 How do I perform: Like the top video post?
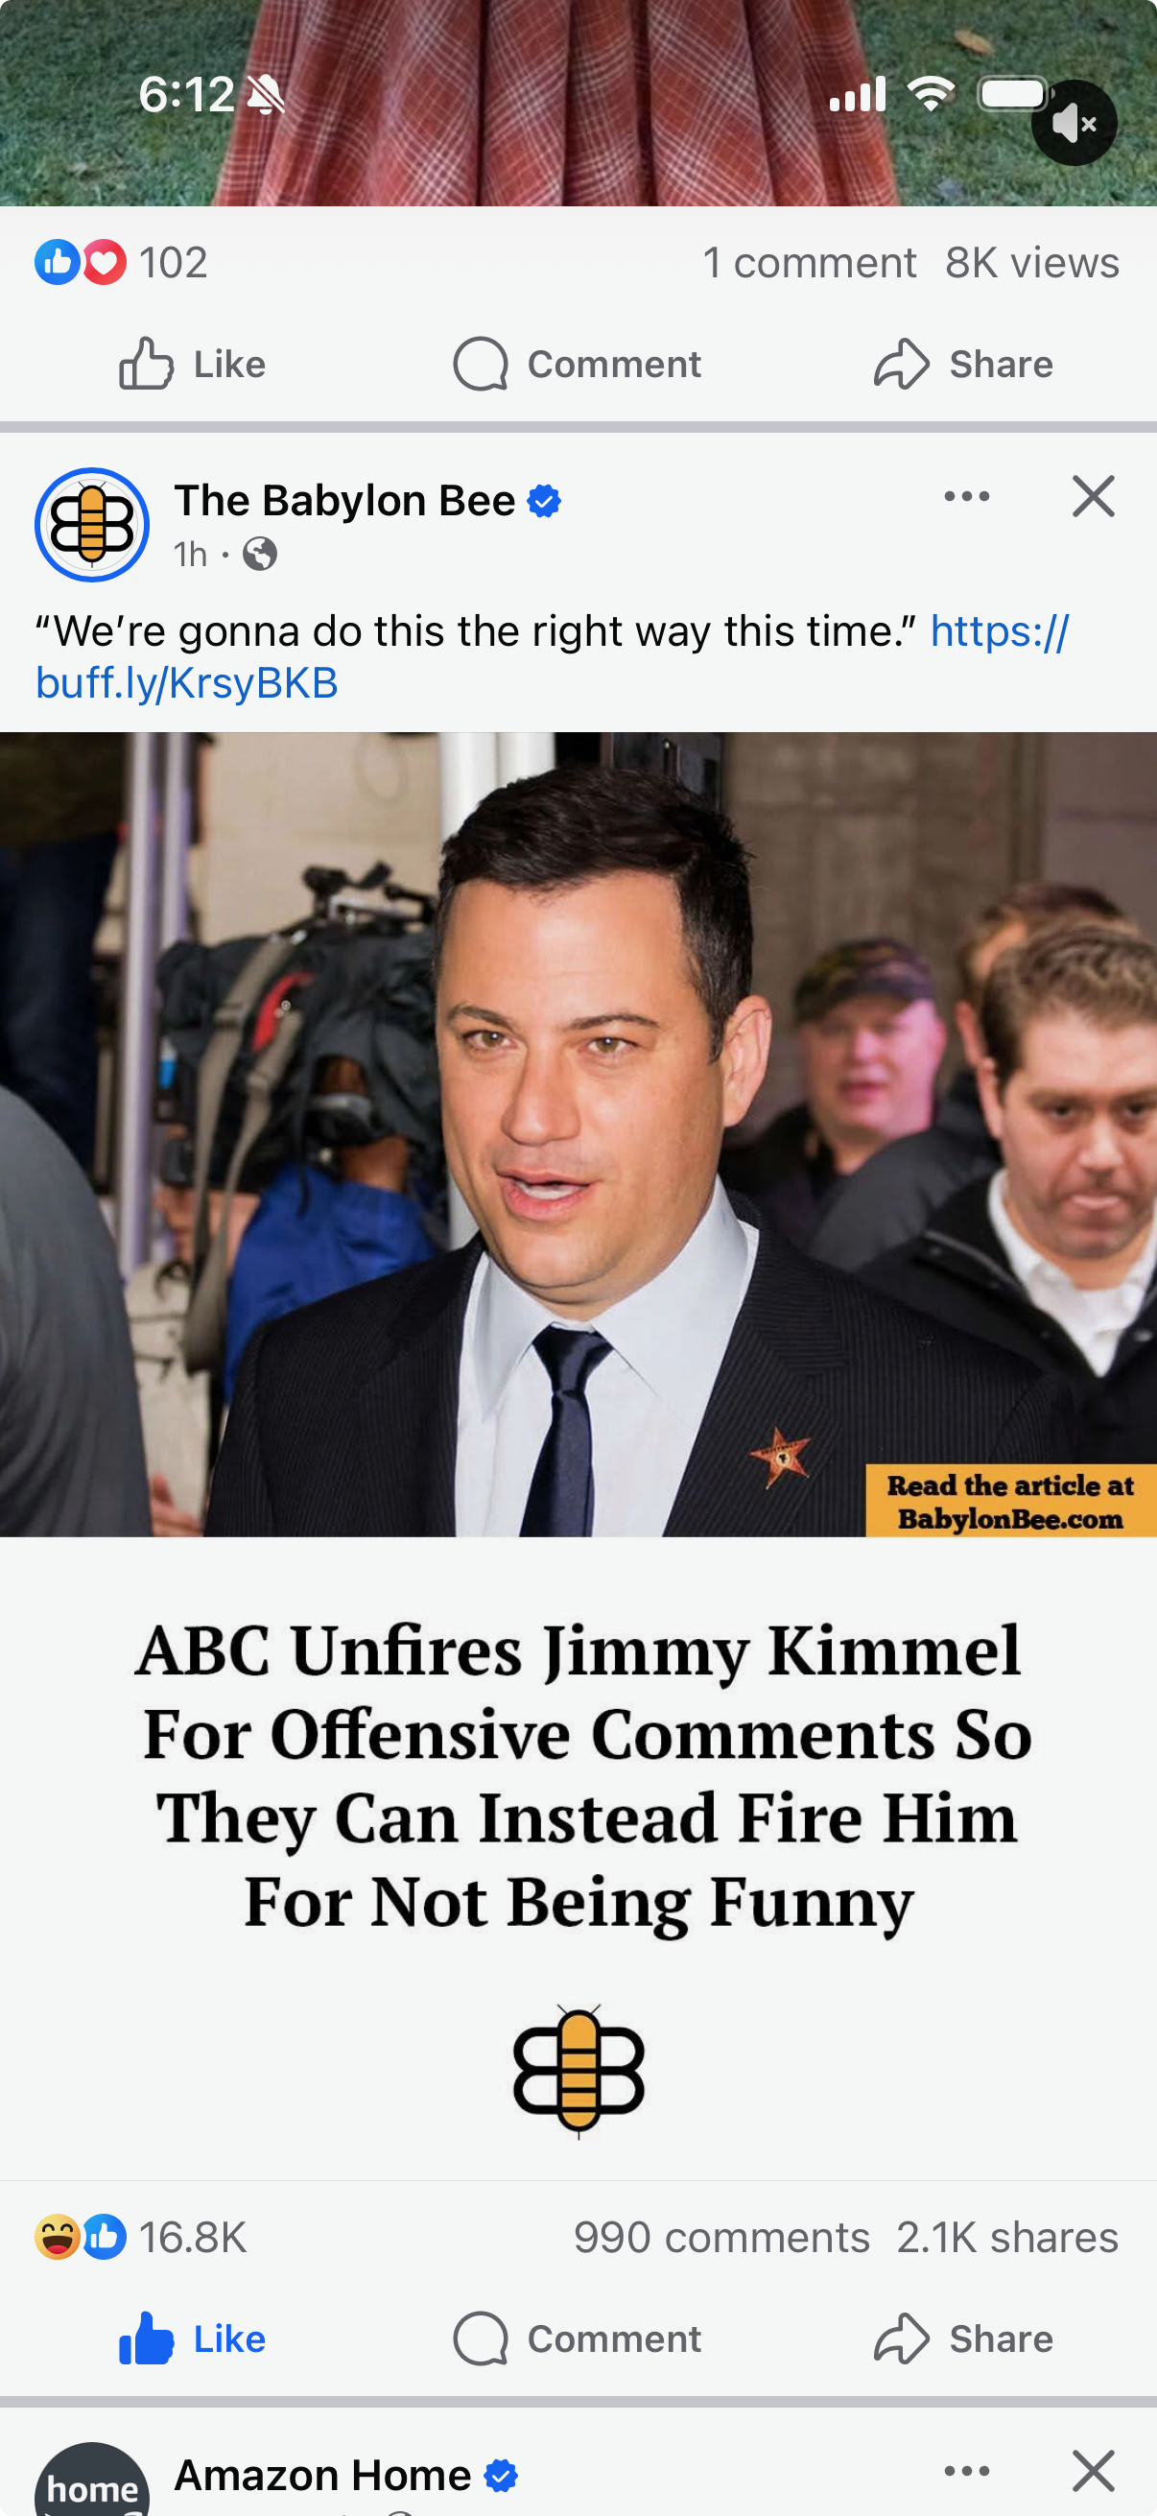(x=192, y=364)
